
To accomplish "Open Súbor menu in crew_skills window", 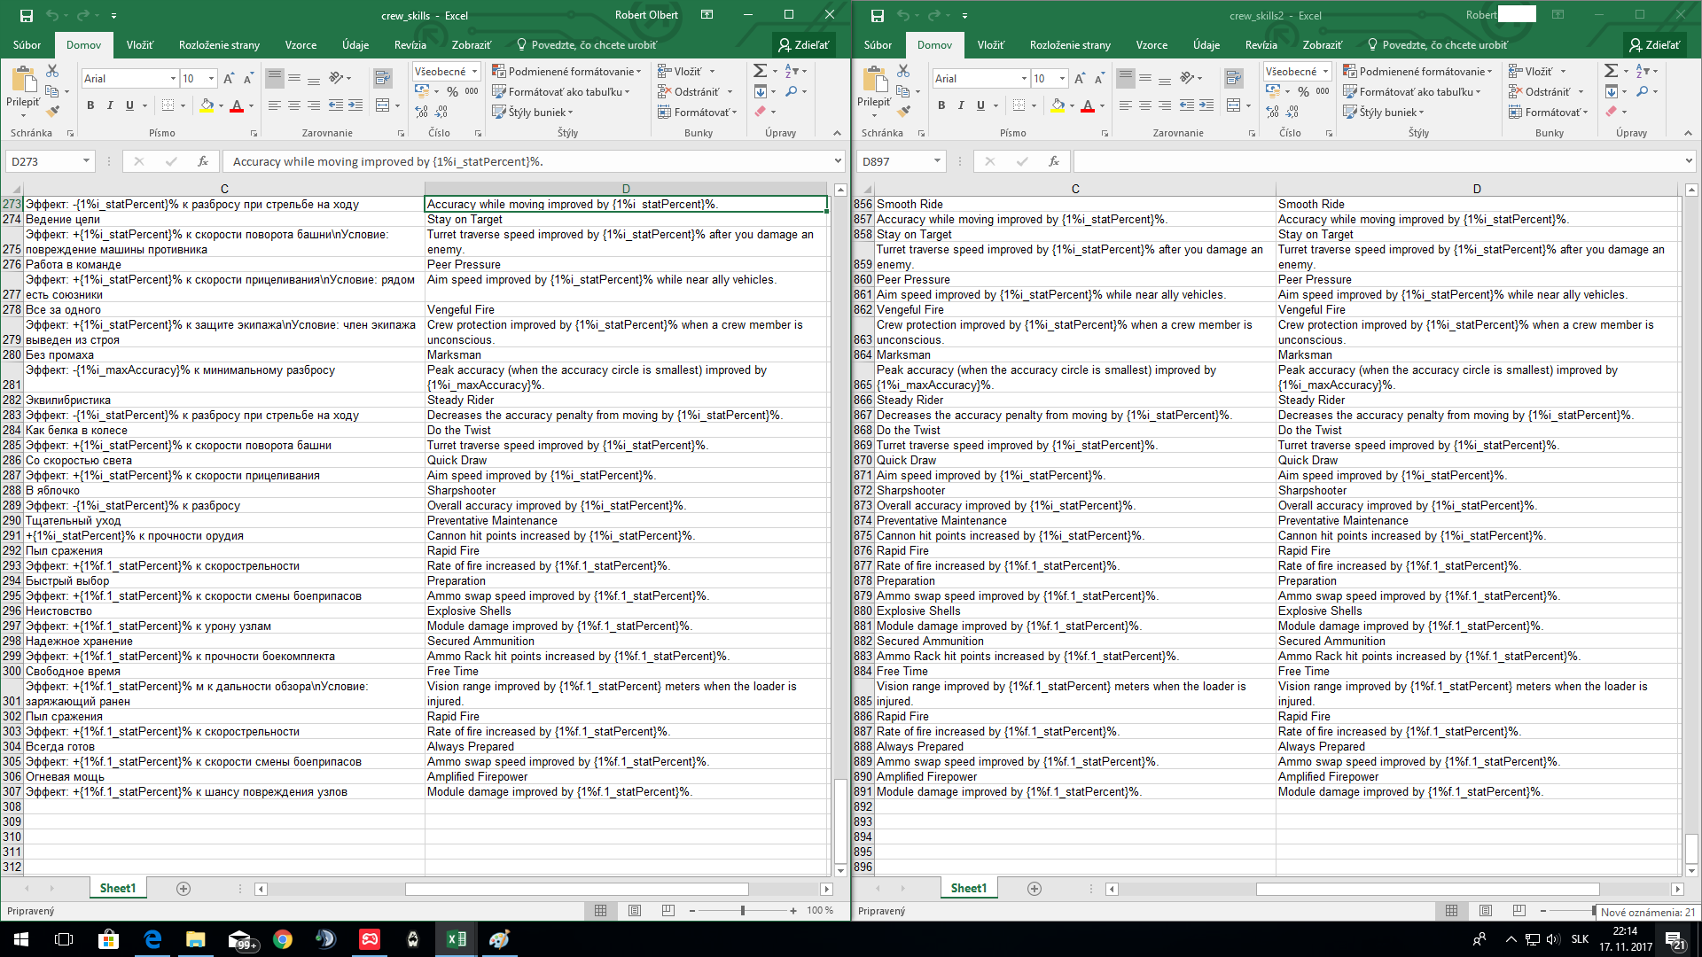I will coord(27,45).
